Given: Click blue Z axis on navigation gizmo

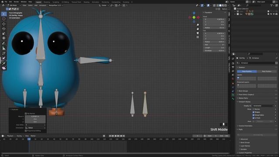Looking at the screenshot, I should pos(194,13).
